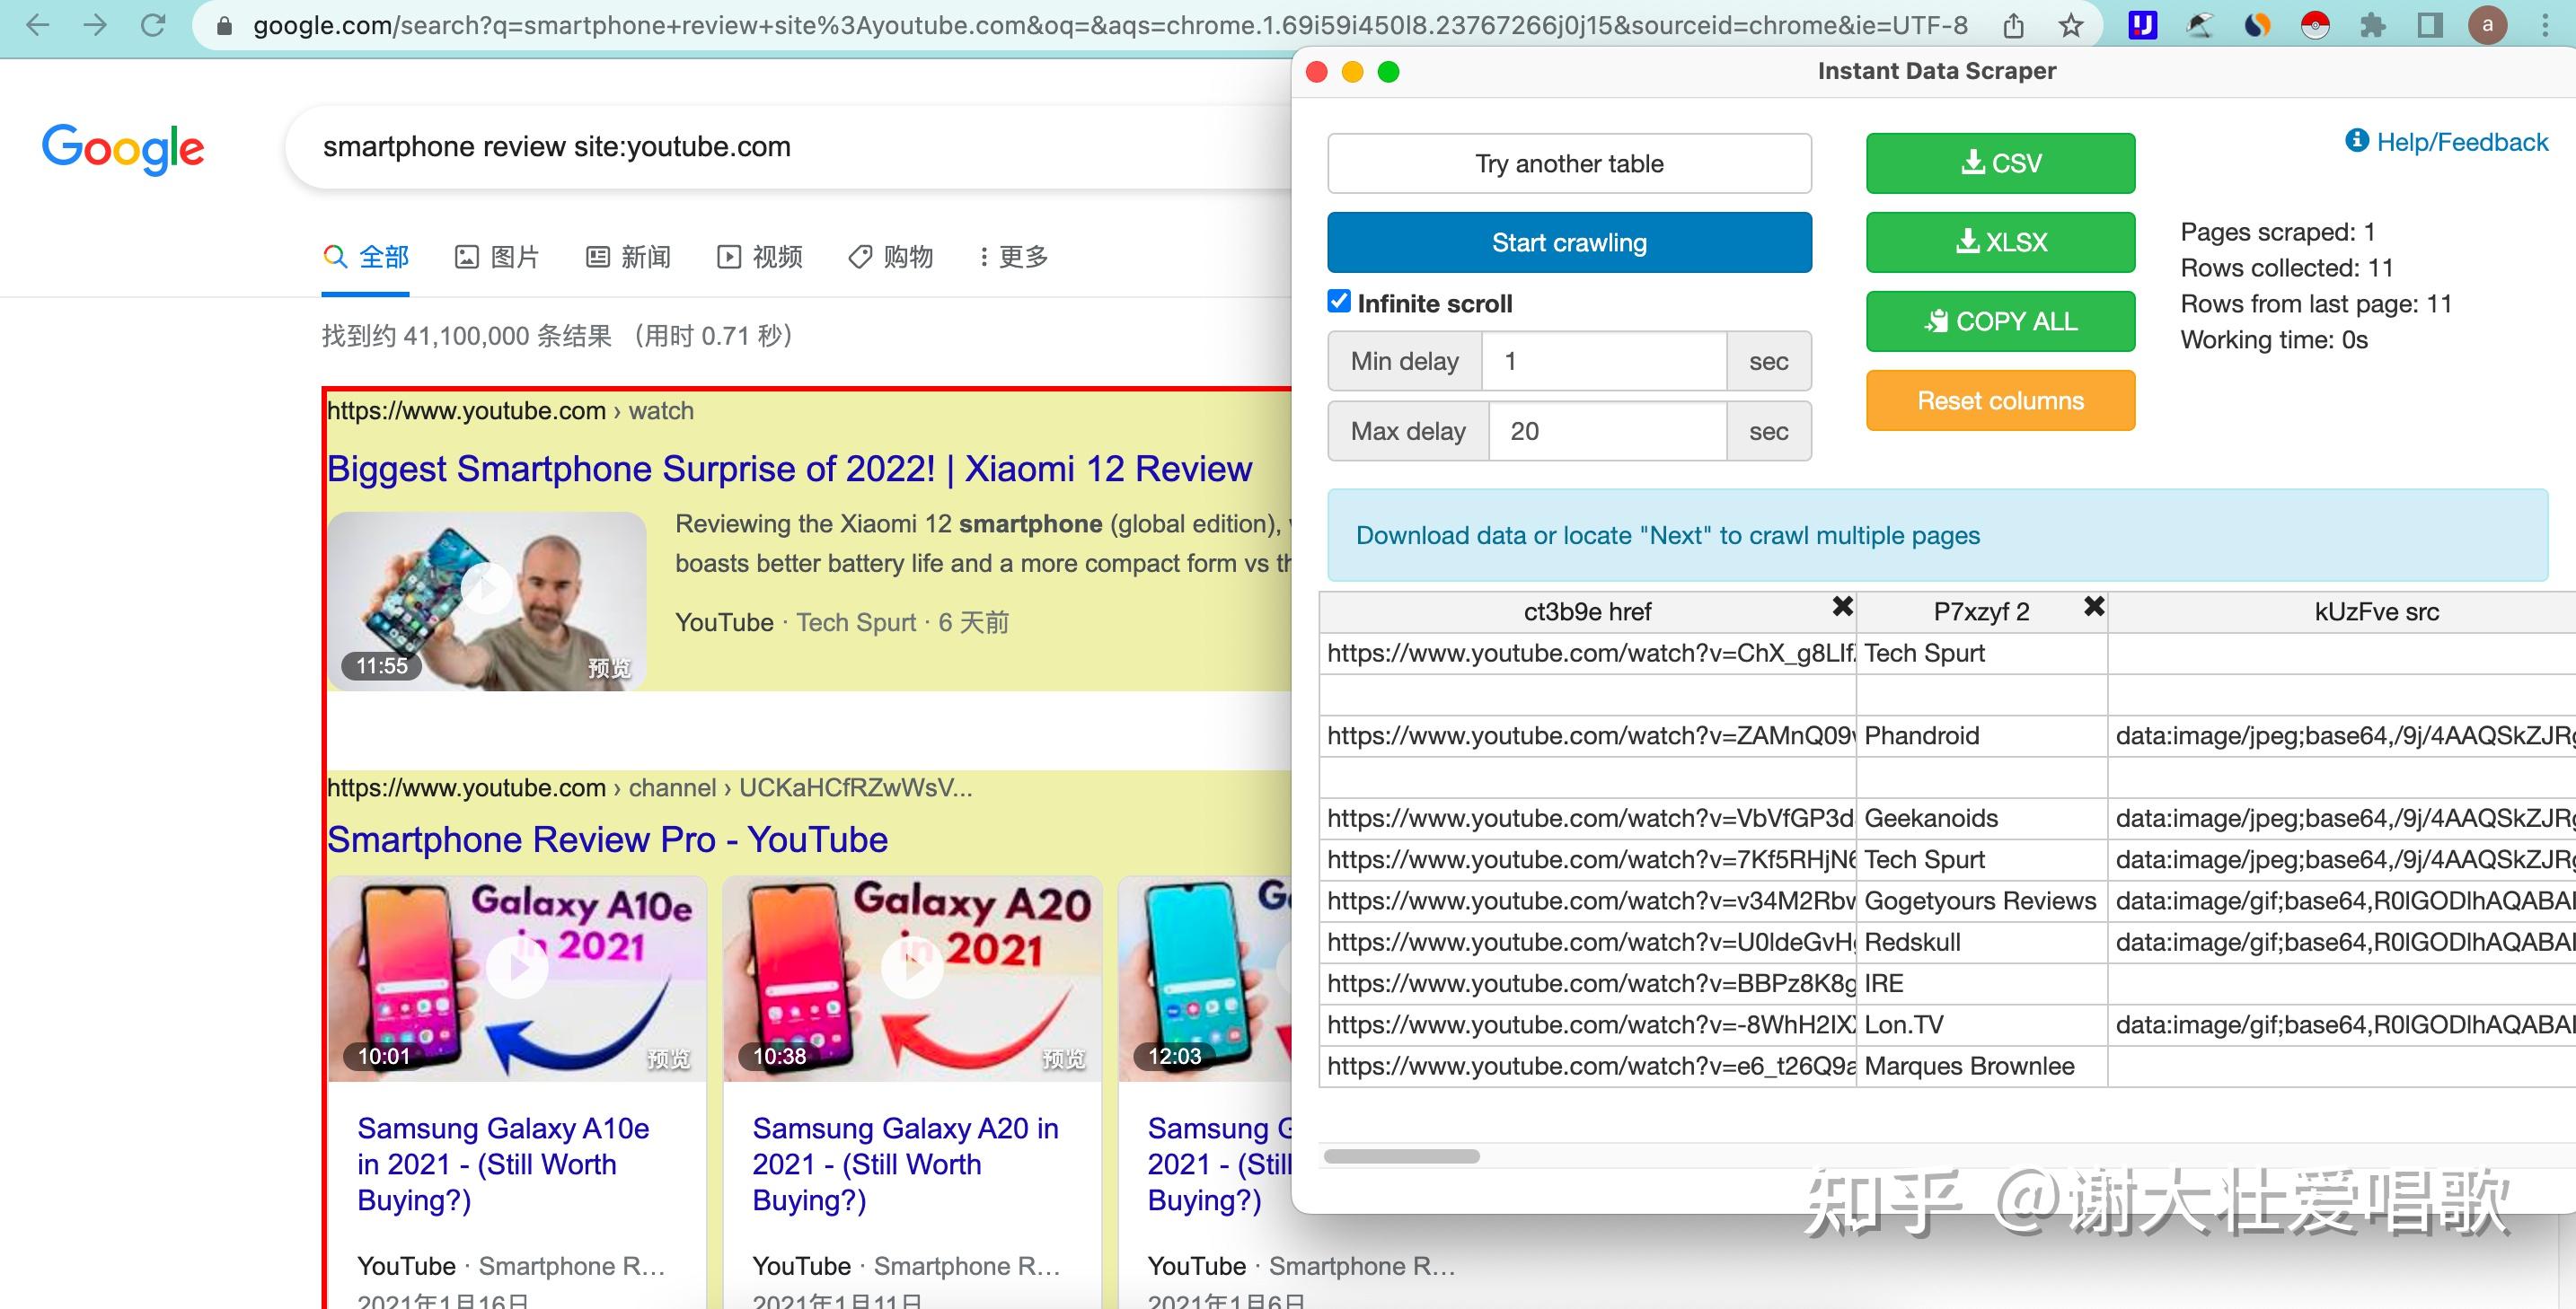
Task: Bookmark page with the star icon
Action: pos(2071,26)
